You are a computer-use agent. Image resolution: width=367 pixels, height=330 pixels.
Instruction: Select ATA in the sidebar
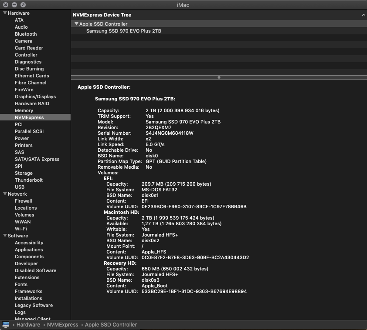[x=19, y=20]
